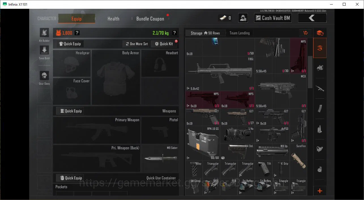Open Quick Kit
The image size is (364, 200).
point(164,44)
